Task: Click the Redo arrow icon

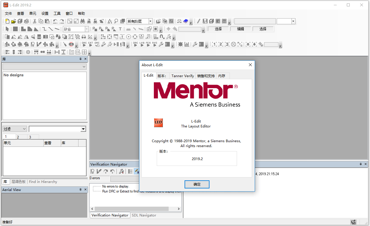Action: point(62,21)
